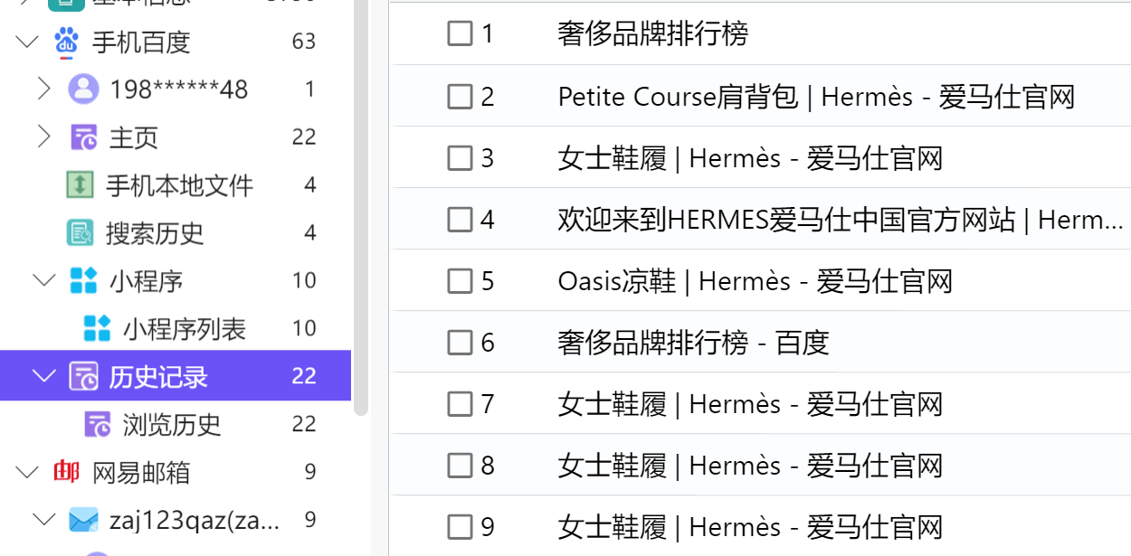Image resolution: width=1131 pixels, height=556 pixels.
Task: Click the 主页 homepage icon
Action: [x=83, y=137]
